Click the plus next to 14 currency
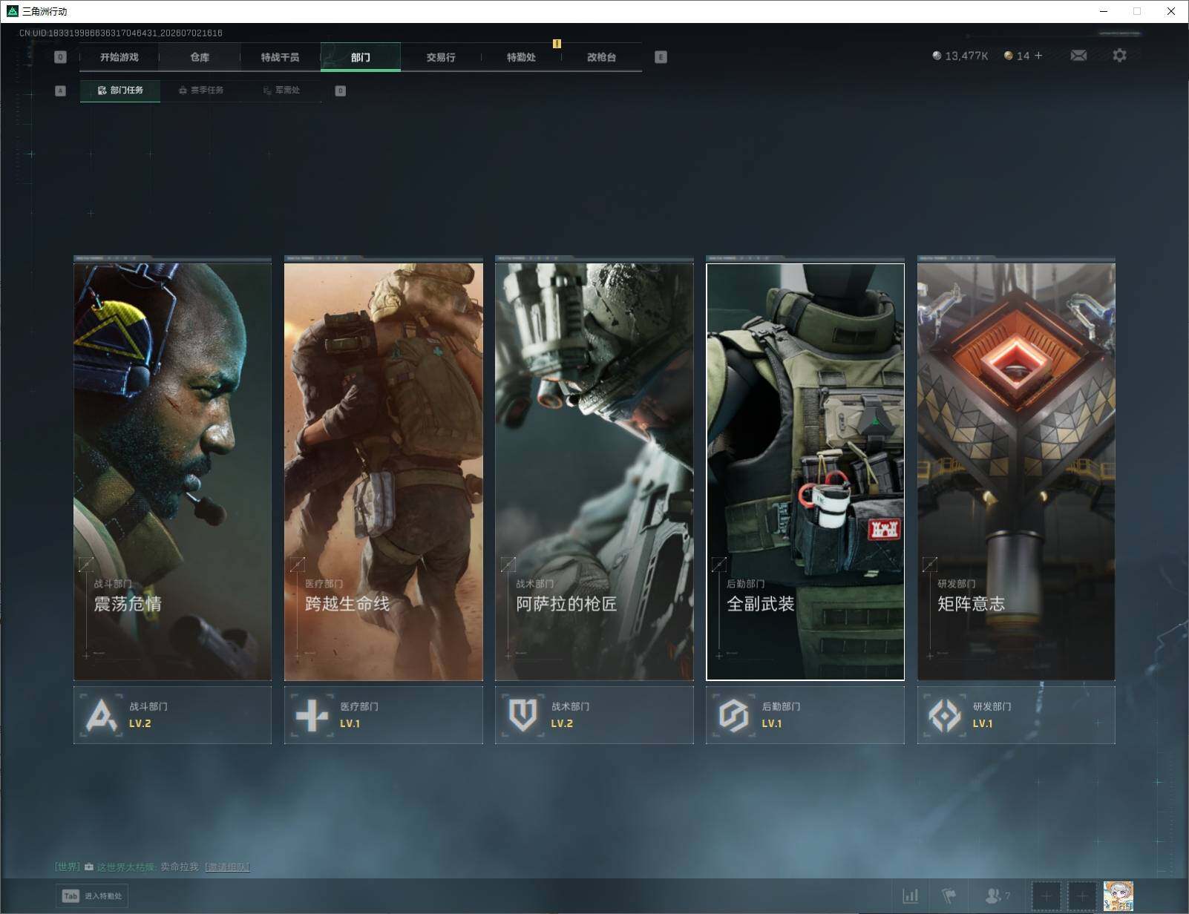 pos(1038,56)
